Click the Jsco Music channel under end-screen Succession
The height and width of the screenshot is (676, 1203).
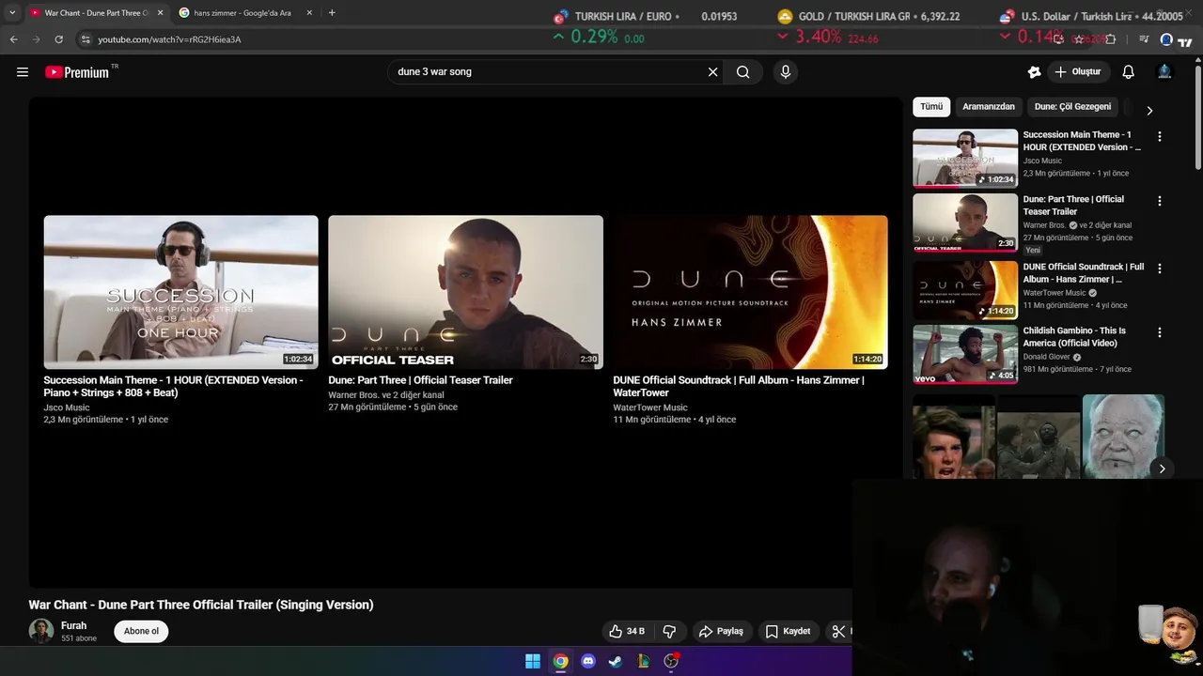[67, 407]
